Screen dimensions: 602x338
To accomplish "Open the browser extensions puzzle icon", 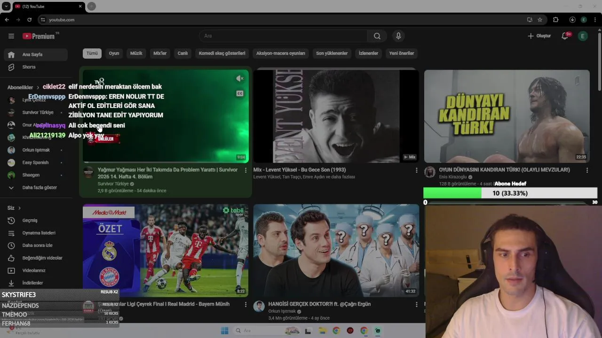I will [555, 20].
